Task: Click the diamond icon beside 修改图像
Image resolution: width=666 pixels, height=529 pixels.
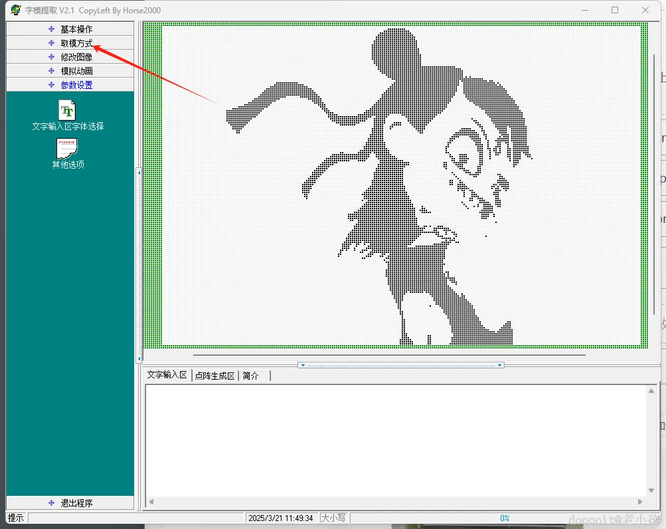Action: [x=51, y=57]
